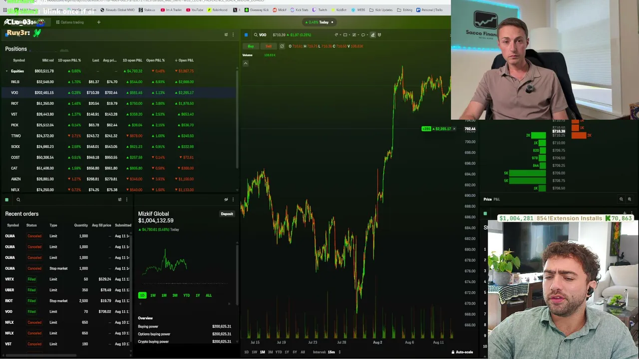This screenshot has width=639, height=359.
Task: Search in the Recent orders panel
Action: 18,200
